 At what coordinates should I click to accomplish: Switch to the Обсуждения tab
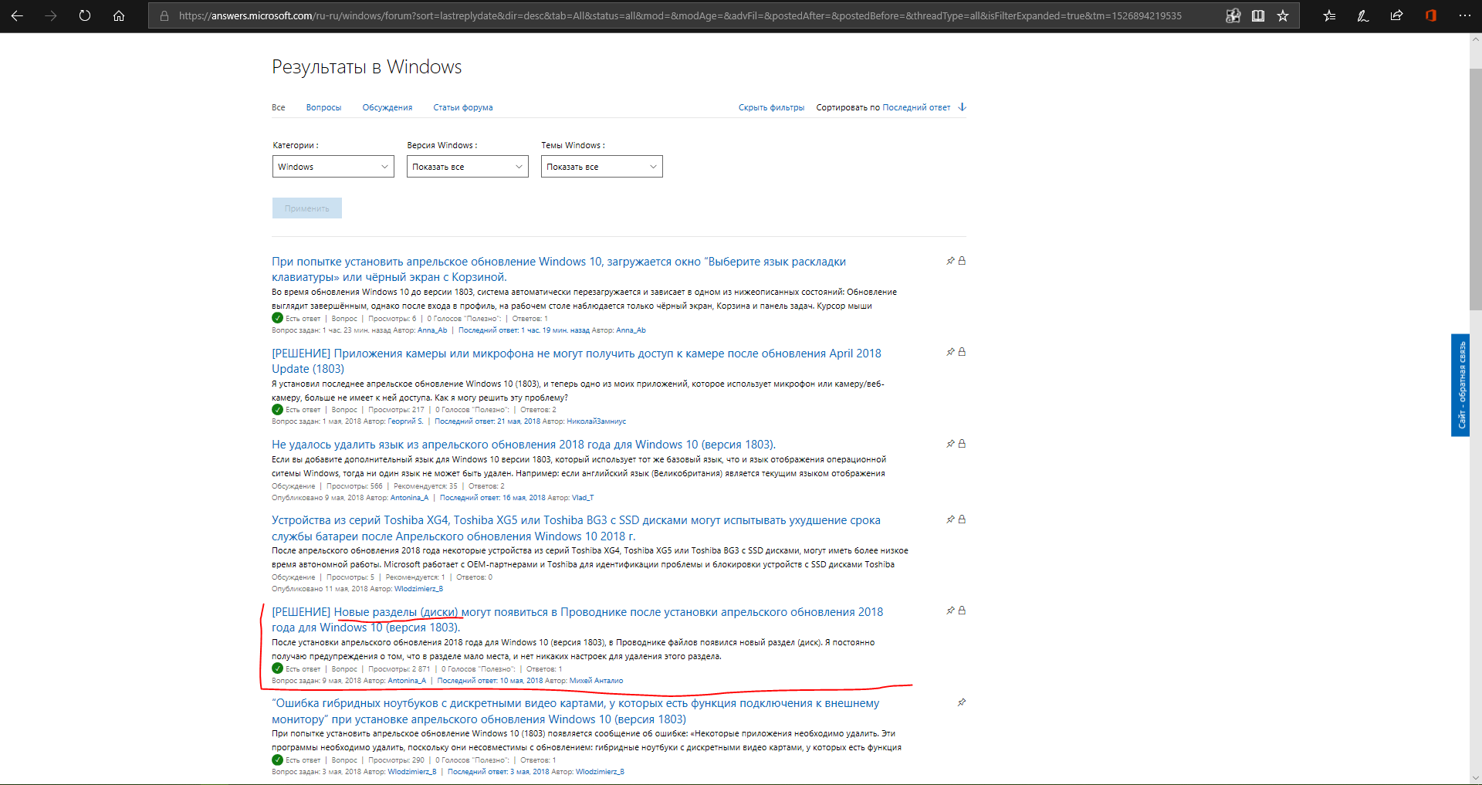(387, 107)
